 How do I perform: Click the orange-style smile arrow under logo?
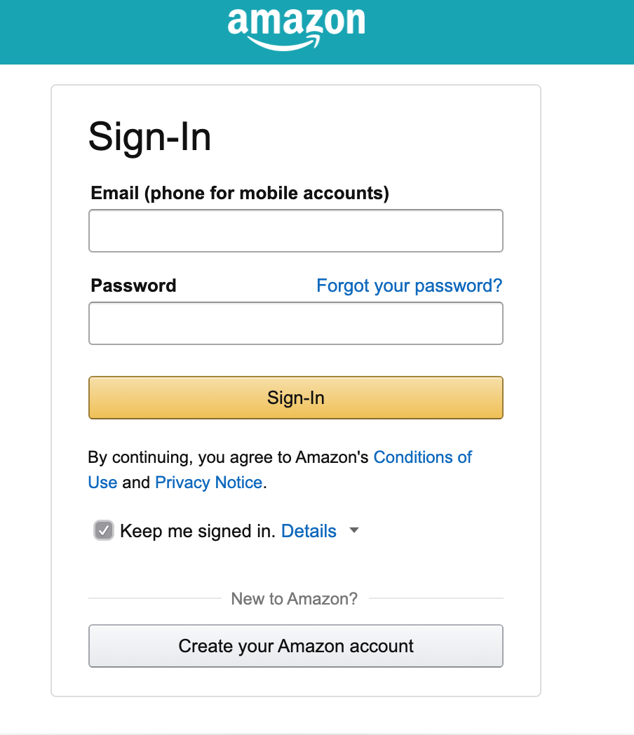[x=284, y=43]
